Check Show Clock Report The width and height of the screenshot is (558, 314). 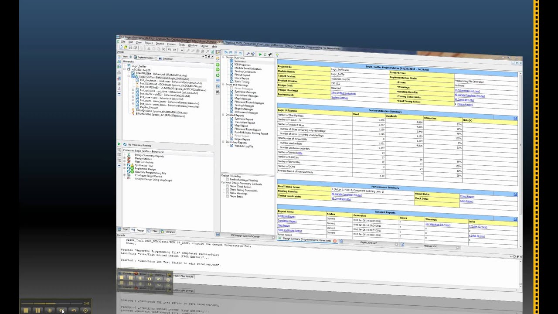tap(227, 186)
